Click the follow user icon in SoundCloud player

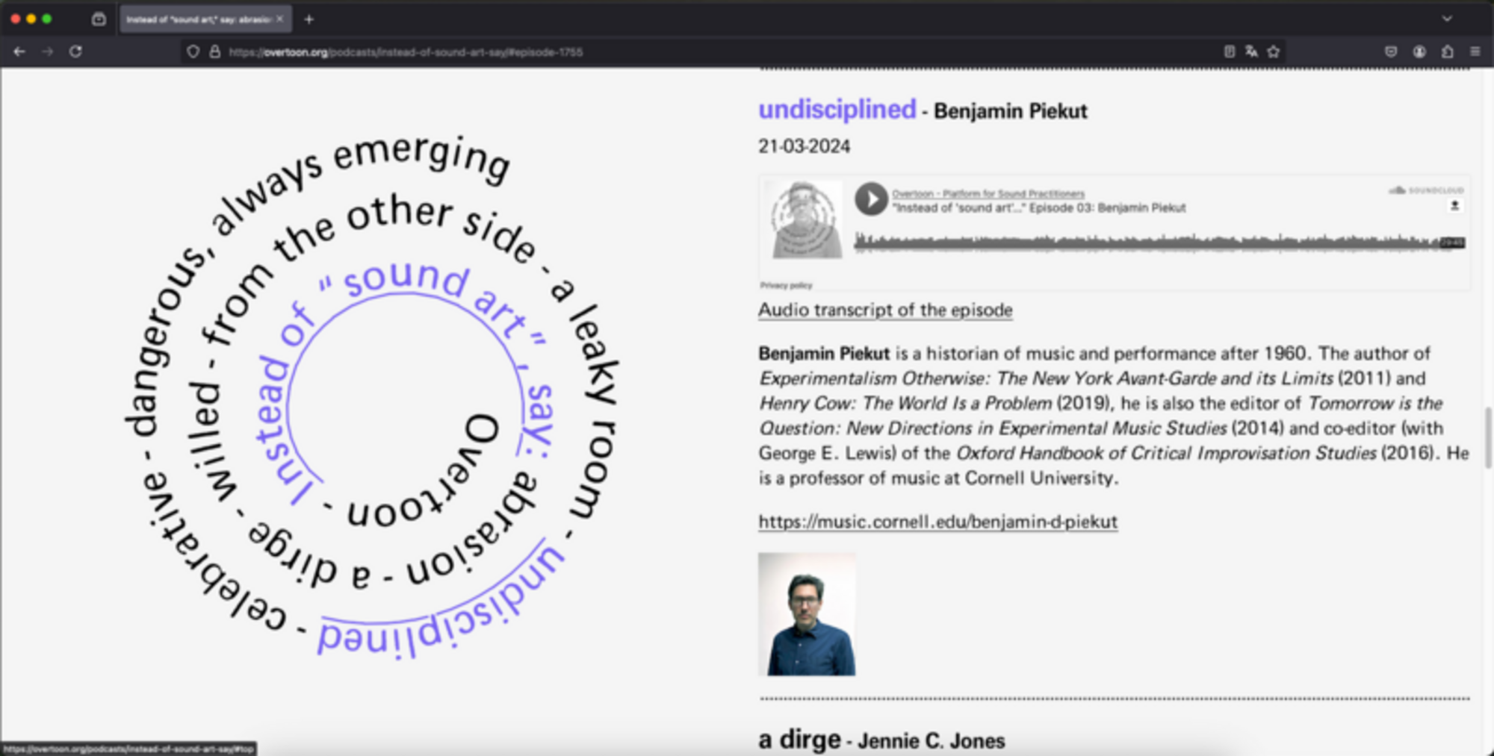point(1454,206)
